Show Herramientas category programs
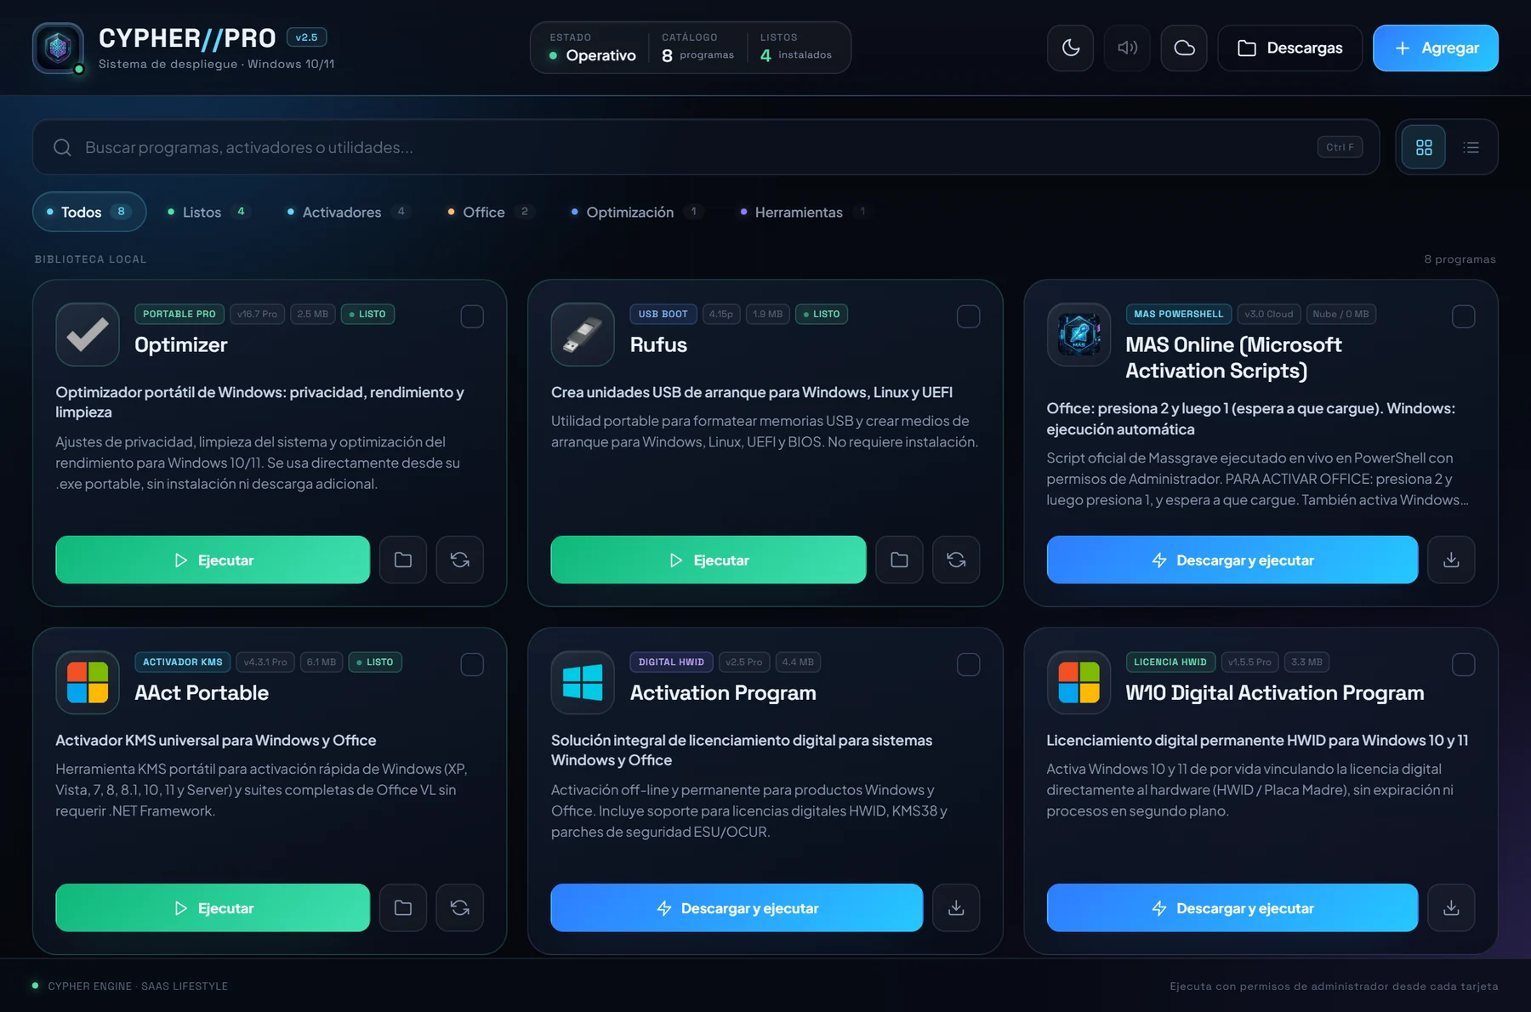The height and width of the screenshot is (1012, 1531). pyautogui.click(x=805, y=212)
